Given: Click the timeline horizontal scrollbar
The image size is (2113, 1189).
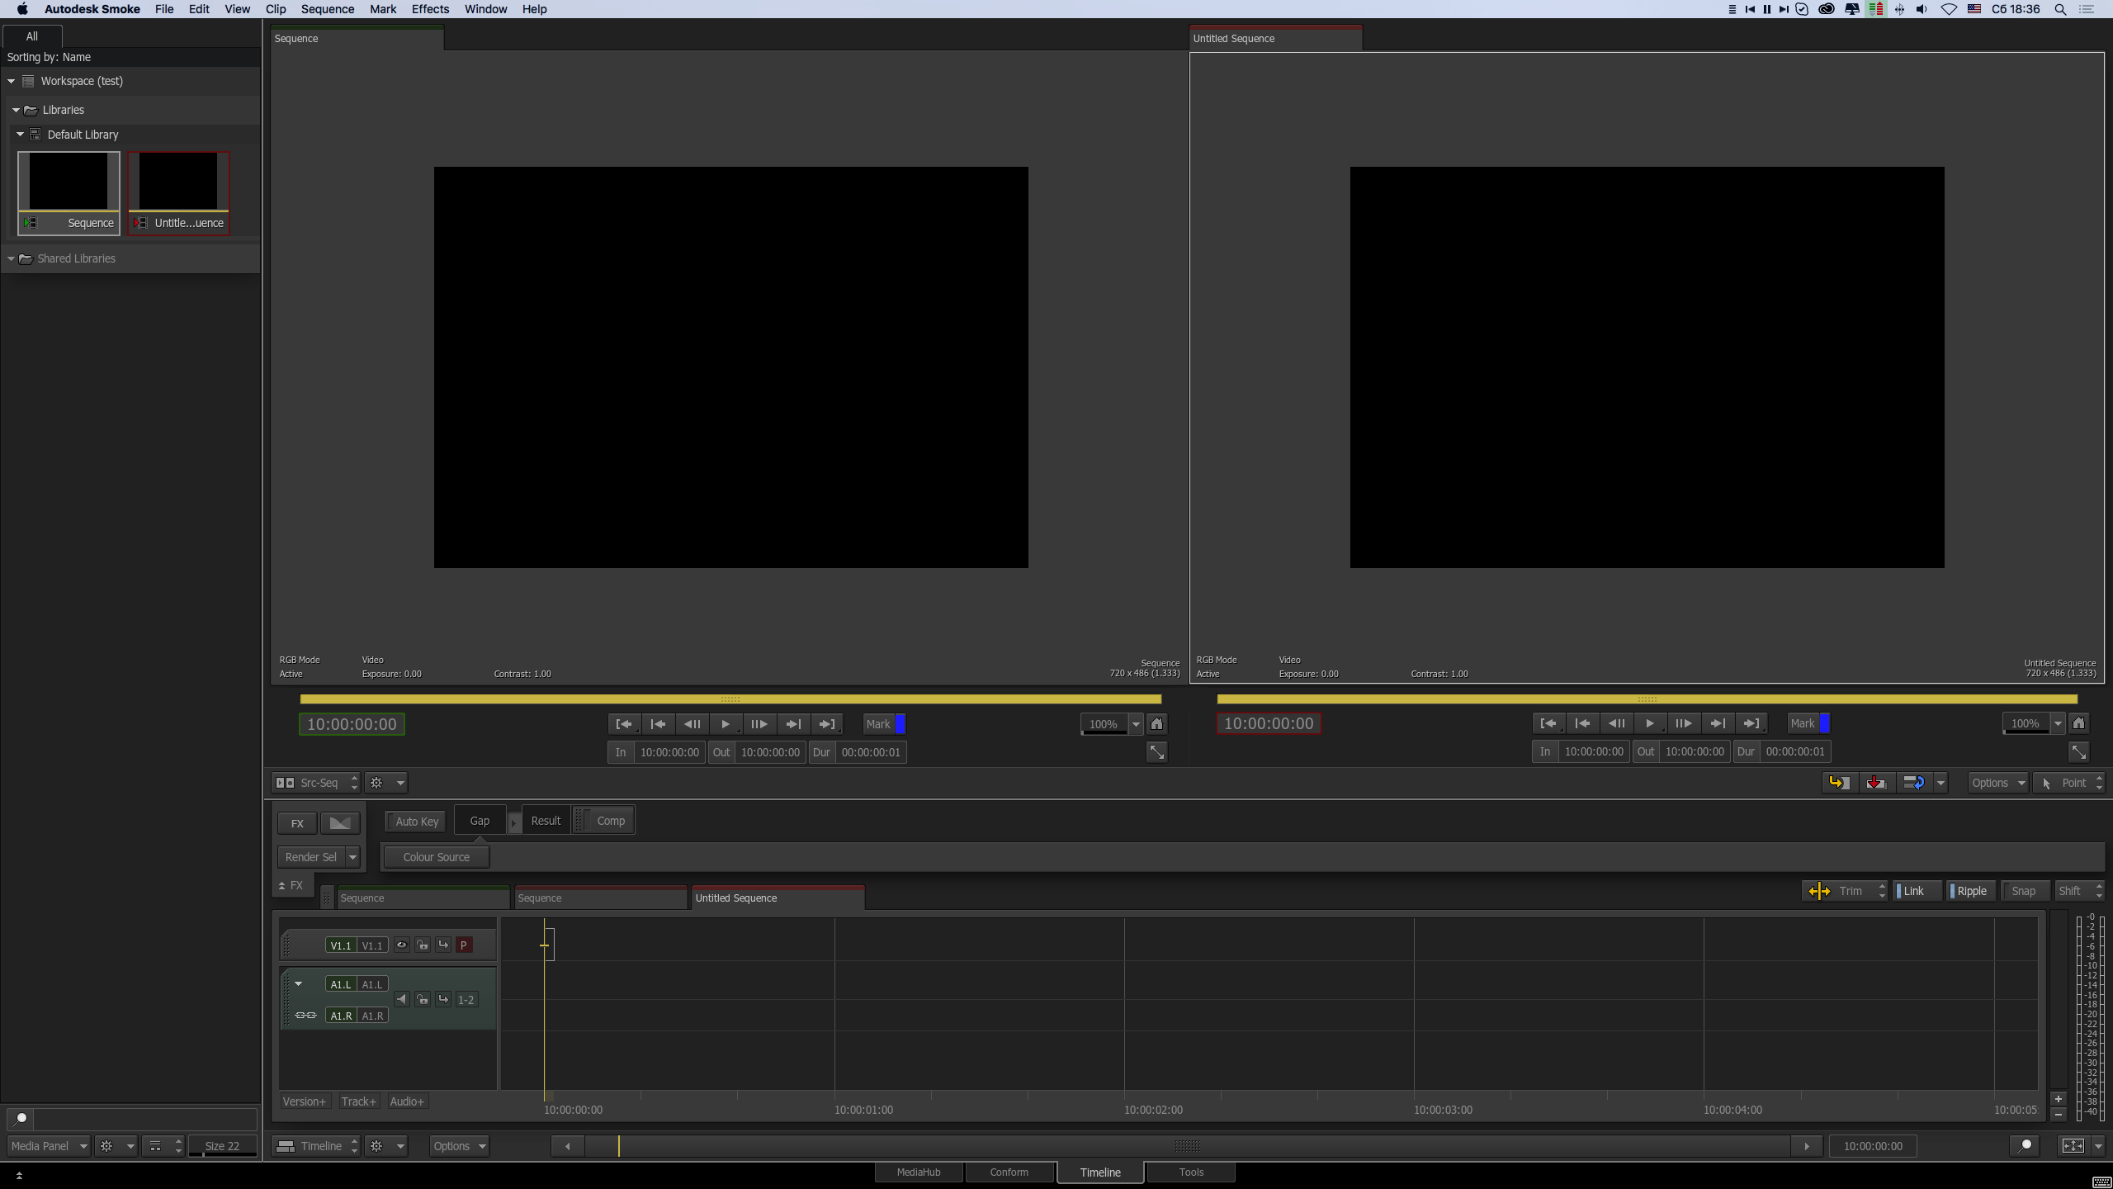Looking at the screenshot, I should [1187, 1146].
